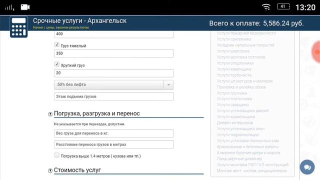Viewport: 320px width, 180px height.
Task: Tap the 13:20 clock
Action: click(305, 7)
